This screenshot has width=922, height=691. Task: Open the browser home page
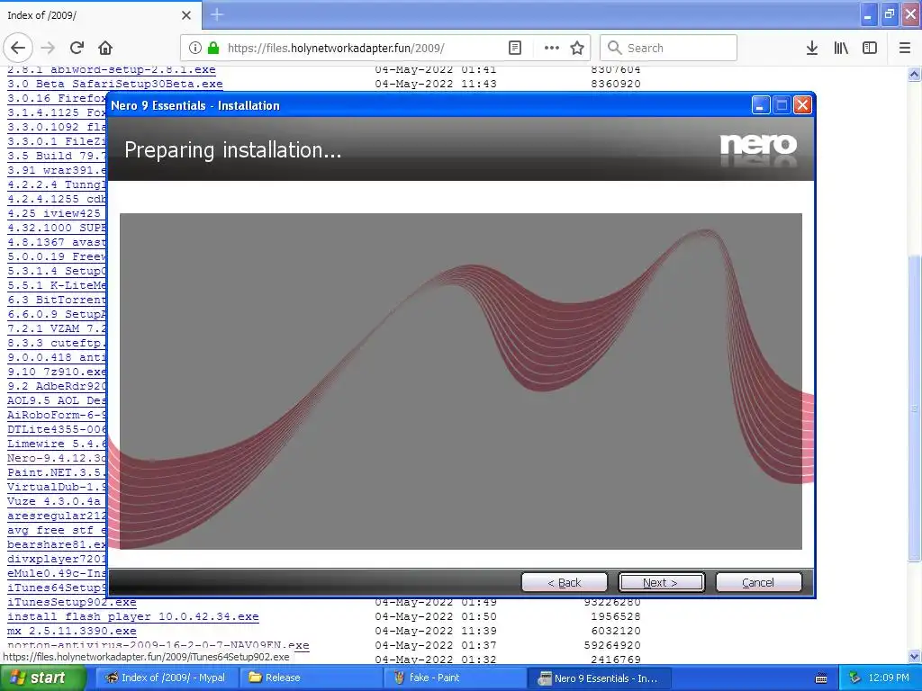pyautogui.click(x=105, y=48)
